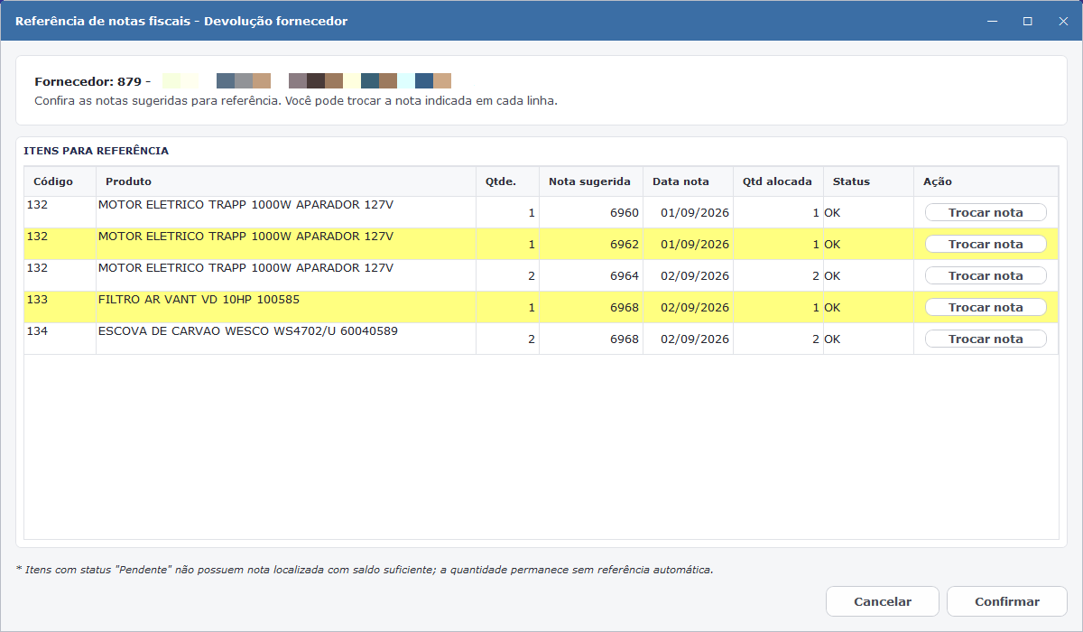1083x632 pixels.
Task: Select the OK status in the ESCOVA row
Action: coord(868,339)
